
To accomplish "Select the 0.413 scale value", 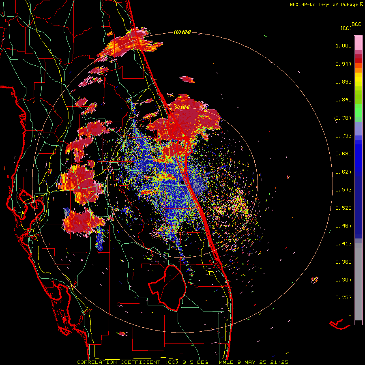I will (344, 244).
